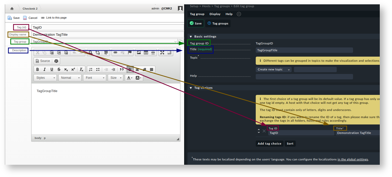Screen dimensions: 392x177
Task: Click the Insert Table icon
Action: tap(146, 53)
